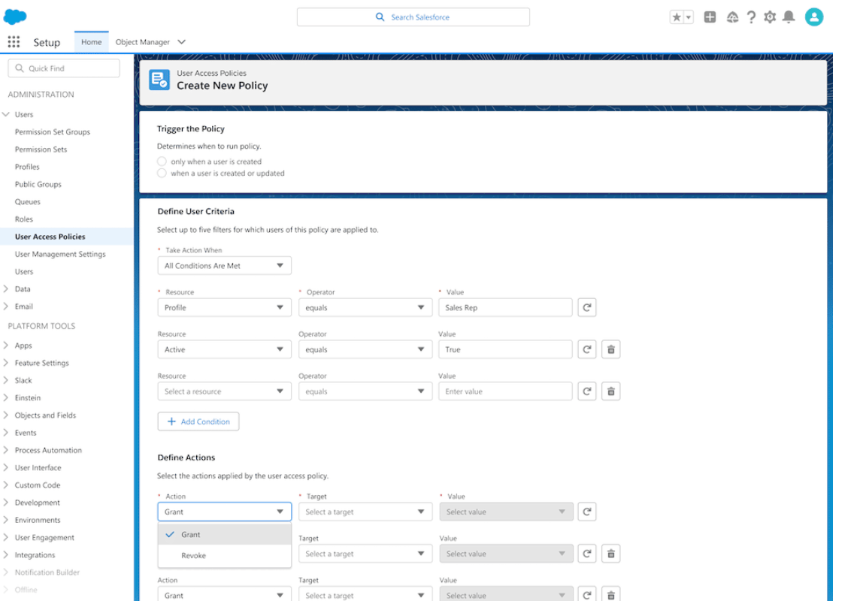Select 'only when a user is created'
This screenshot has width=857, height=601.
point(162,162)
